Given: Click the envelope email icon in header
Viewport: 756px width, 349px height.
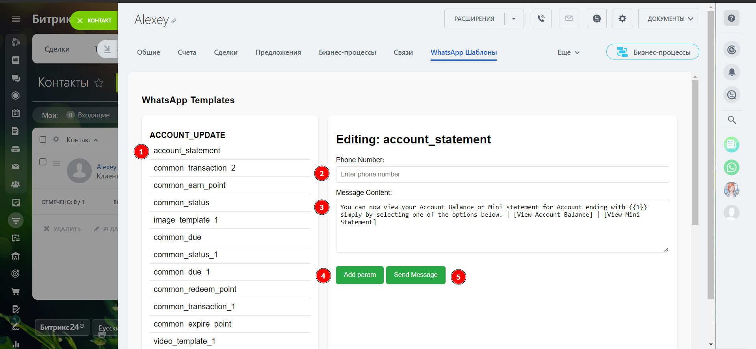Looking at the screenshot, I should (x=569, y=19).
